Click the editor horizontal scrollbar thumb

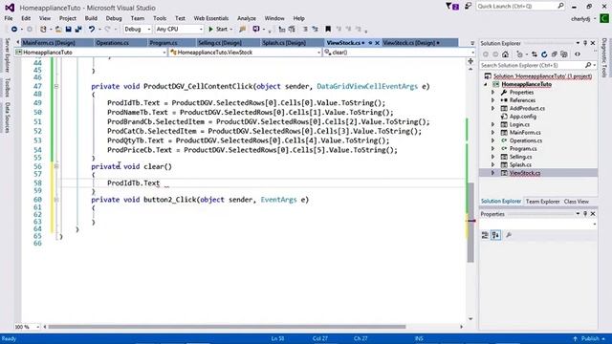tap(227, 327)
